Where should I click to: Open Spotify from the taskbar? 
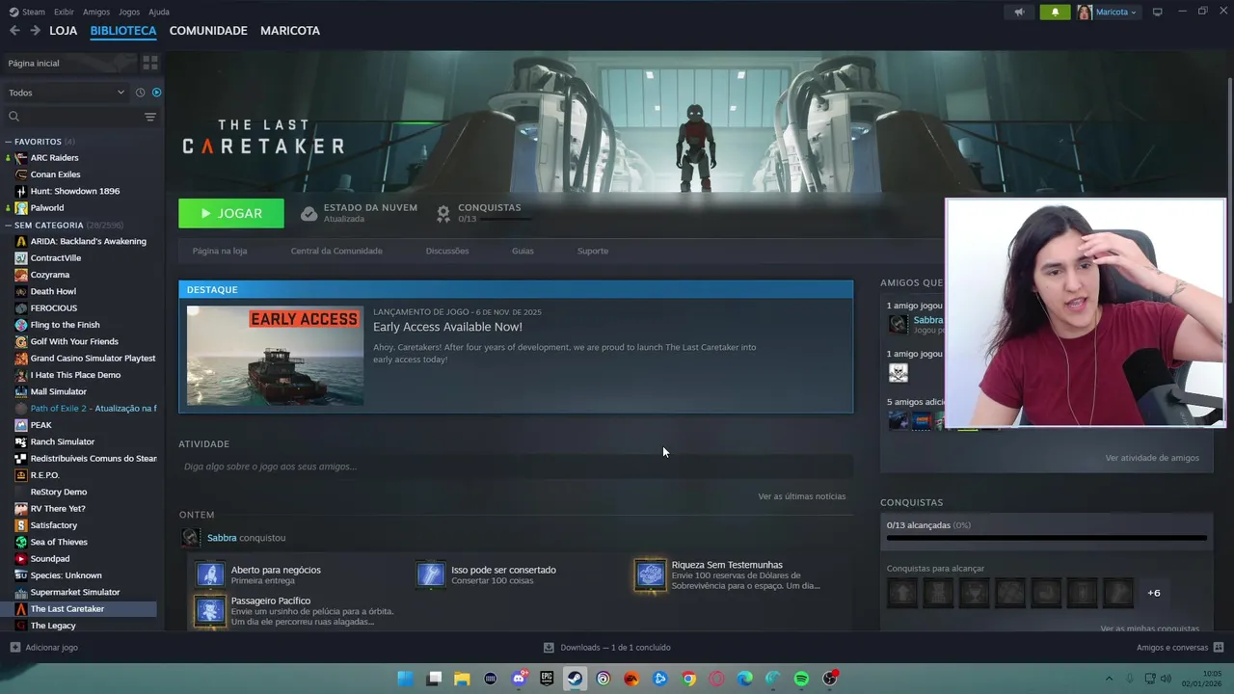click(801, 679)
